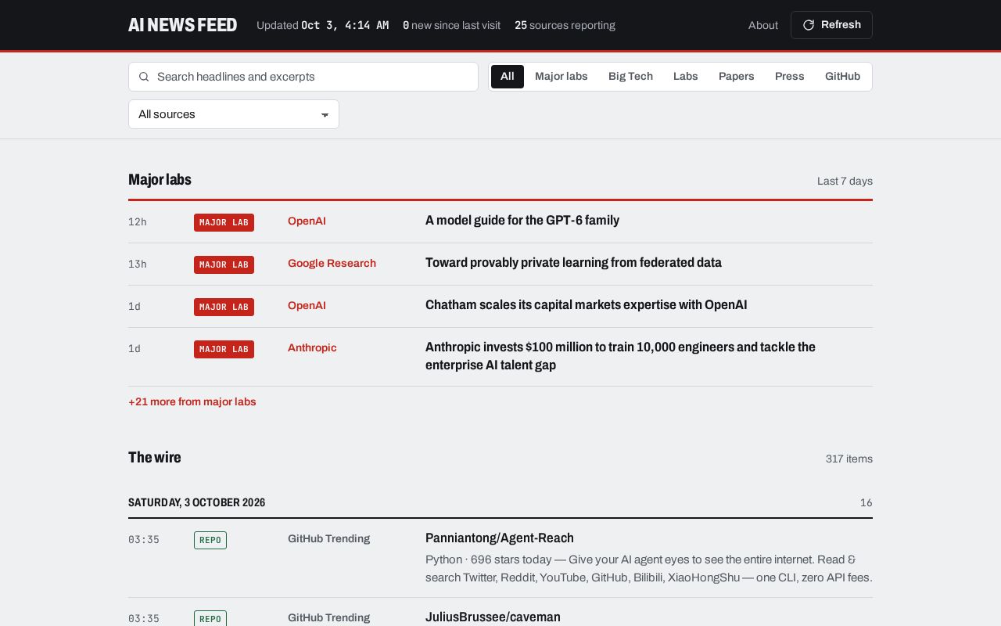The width and height of the screenshot is (1001, 626).
Task: Click the AI NEWS FEED logo
Action: click(x=182, y=25)
